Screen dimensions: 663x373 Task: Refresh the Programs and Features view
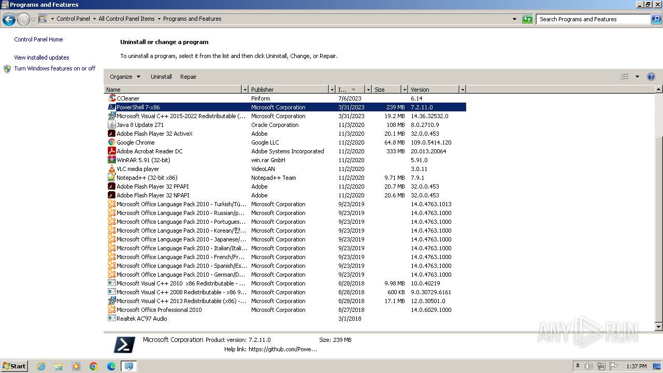click(x=527, y=19)
